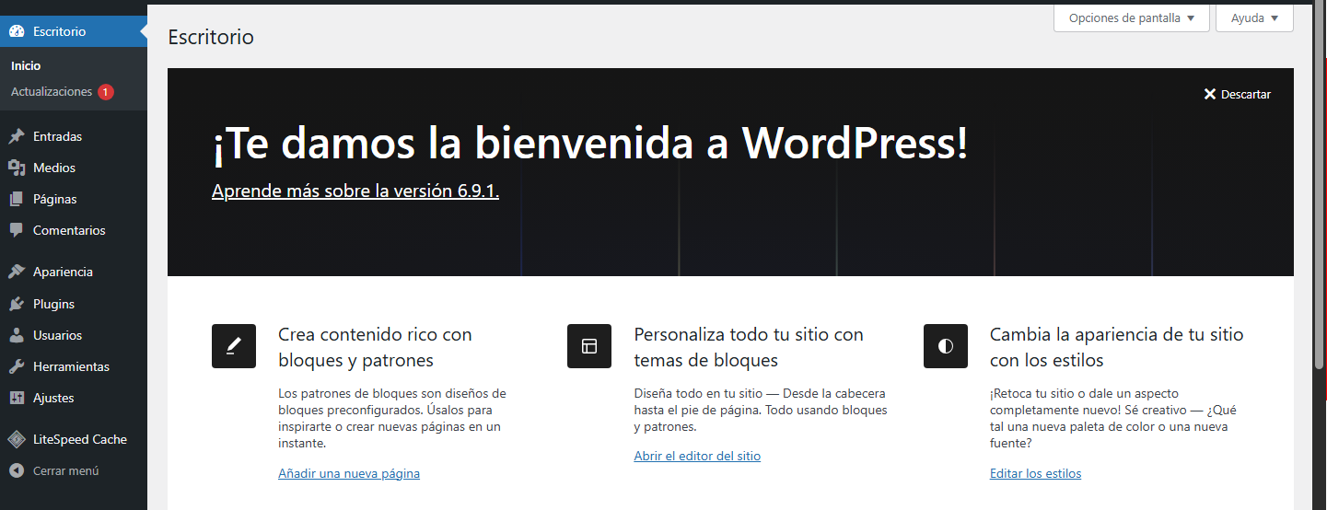Click the Añadir una nueva página link
The height and width of the screenshot is (510, 1327).
349,473
